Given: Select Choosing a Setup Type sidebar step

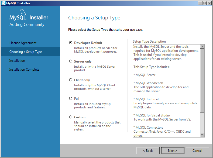Looking at the screenshot, I should tap(30, 51).
